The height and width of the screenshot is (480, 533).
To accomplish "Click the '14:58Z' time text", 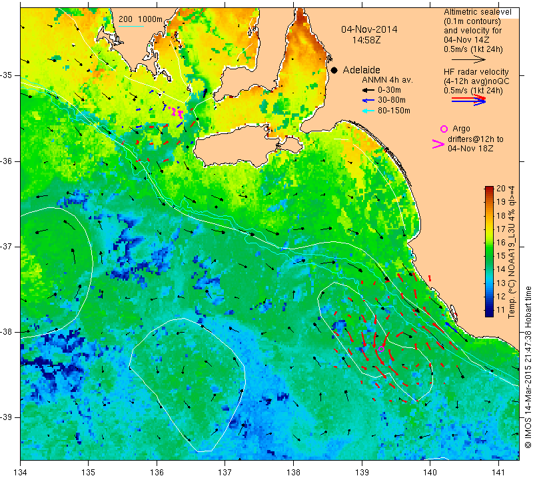I will [366, 40].
